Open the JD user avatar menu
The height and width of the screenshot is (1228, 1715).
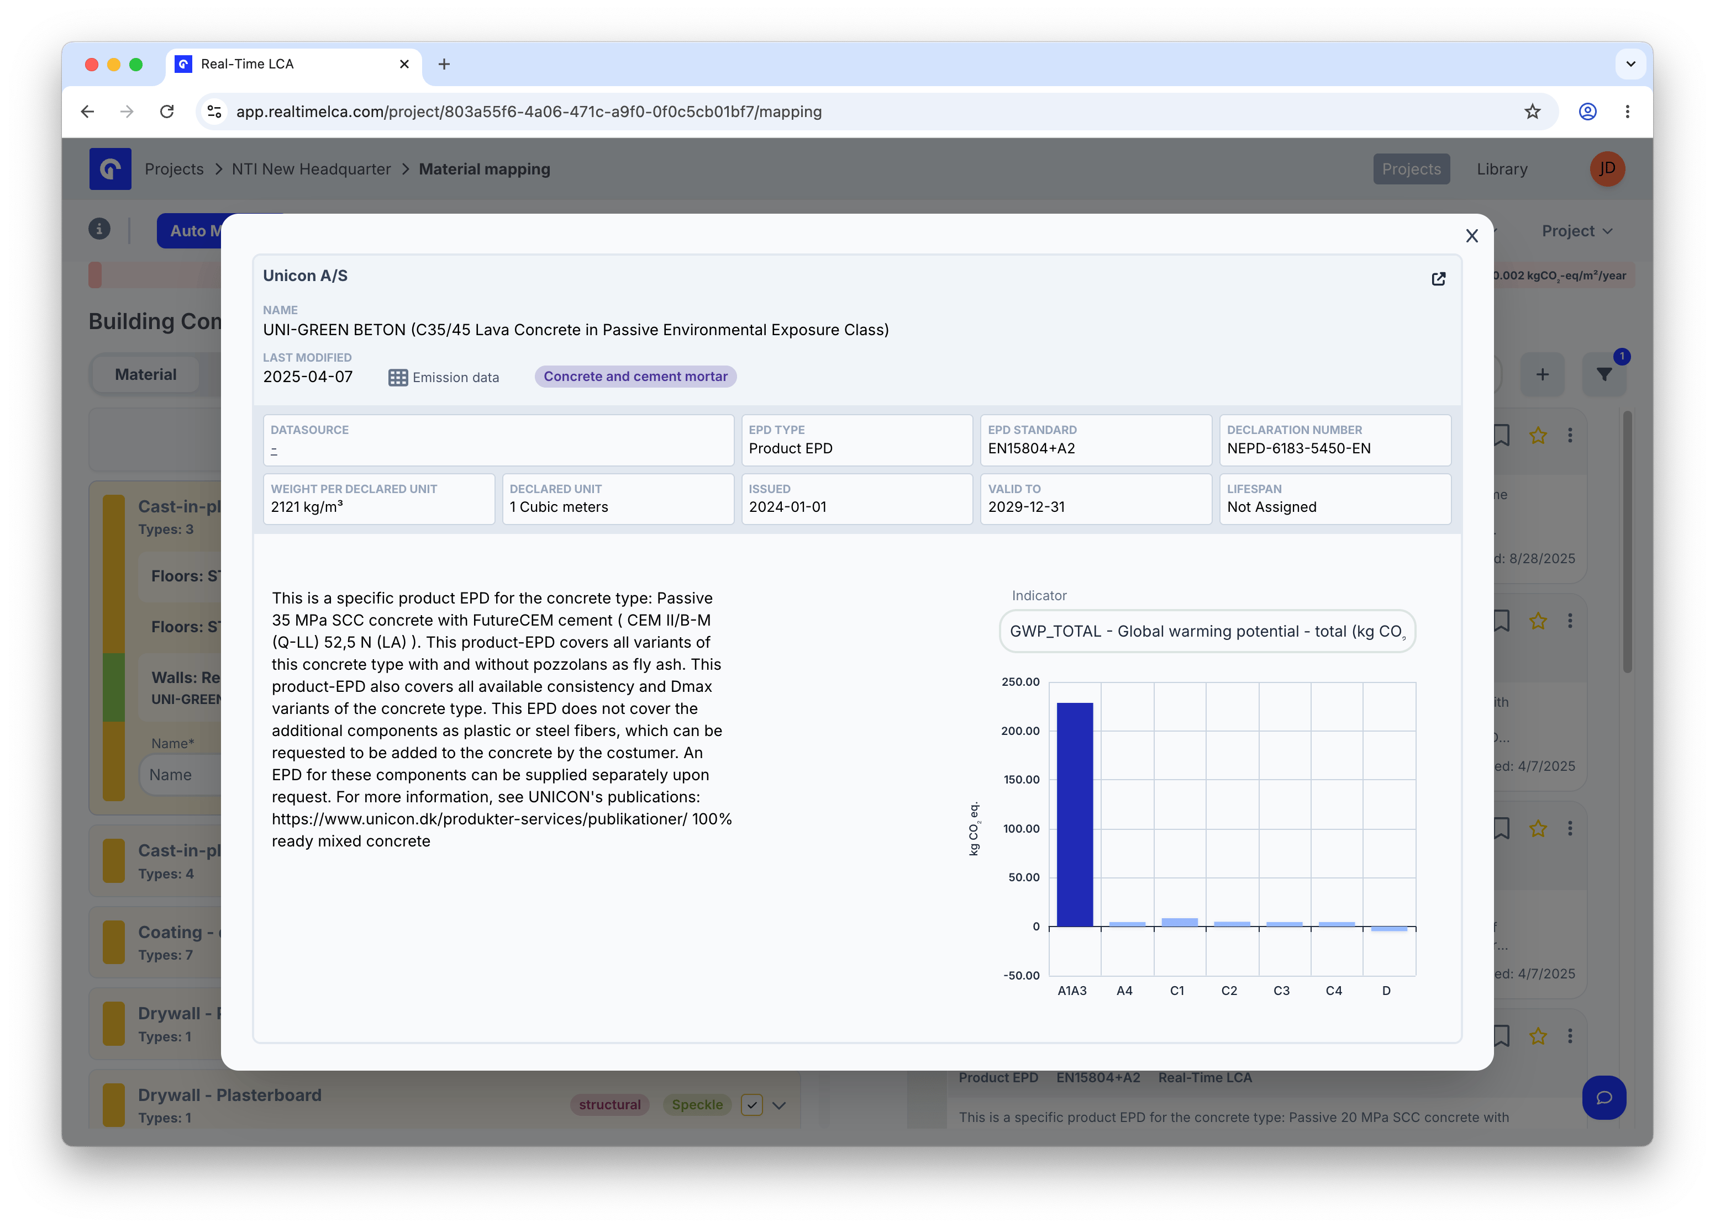coord(1607,168)
